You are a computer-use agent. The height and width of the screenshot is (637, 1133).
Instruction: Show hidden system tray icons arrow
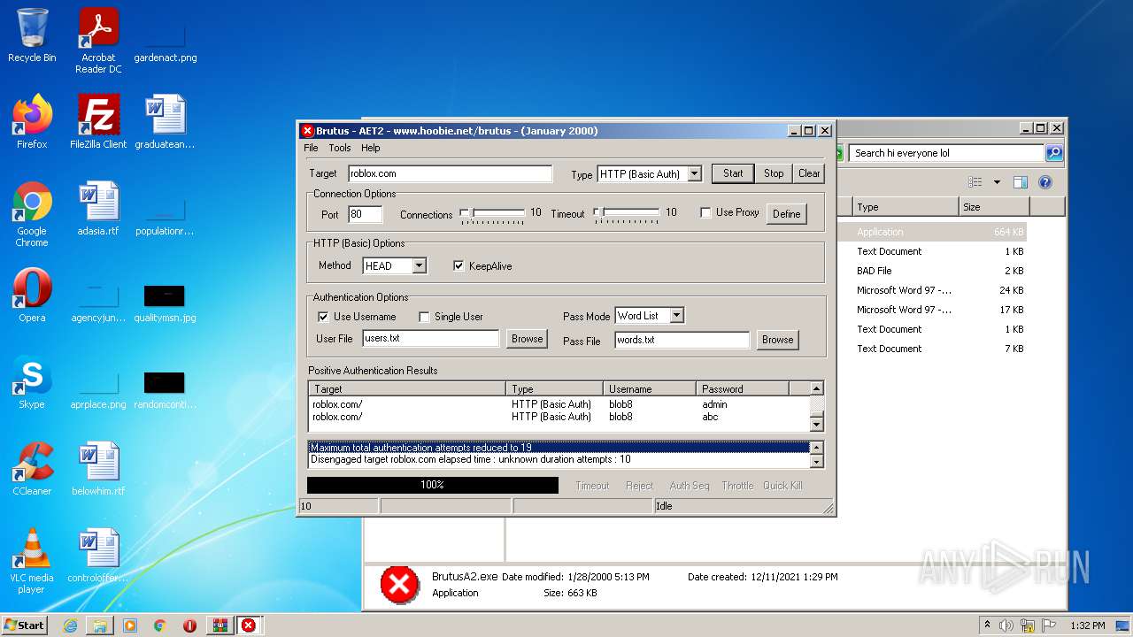click(x=987, y=625)
